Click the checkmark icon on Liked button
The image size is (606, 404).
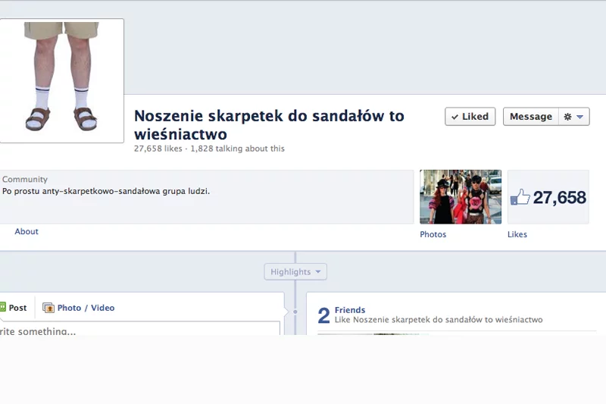[455, 117]
